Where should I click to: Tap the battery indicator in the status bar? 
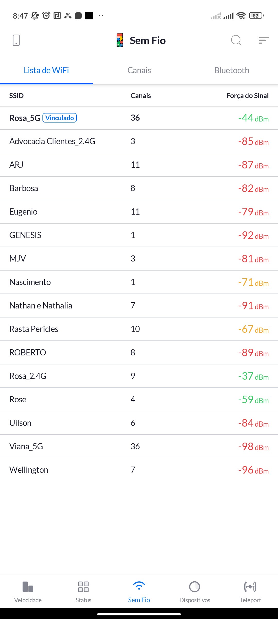[x=256, y=16]
